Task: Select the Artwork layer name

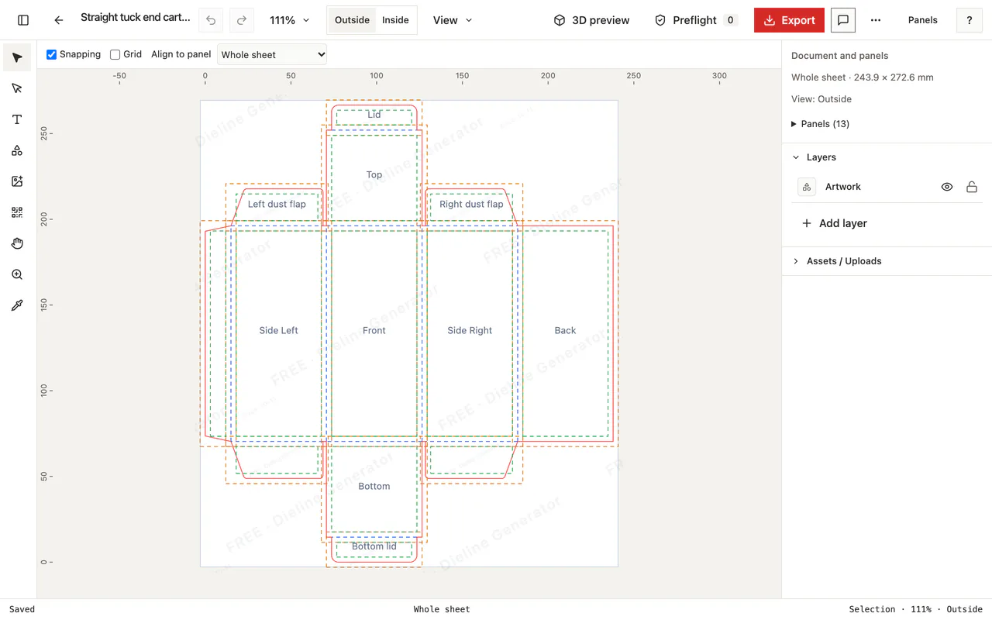Action: pos(843,187)
